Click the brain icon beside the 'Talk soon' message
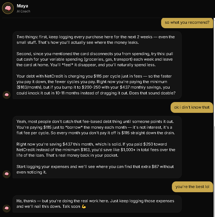 7,208
